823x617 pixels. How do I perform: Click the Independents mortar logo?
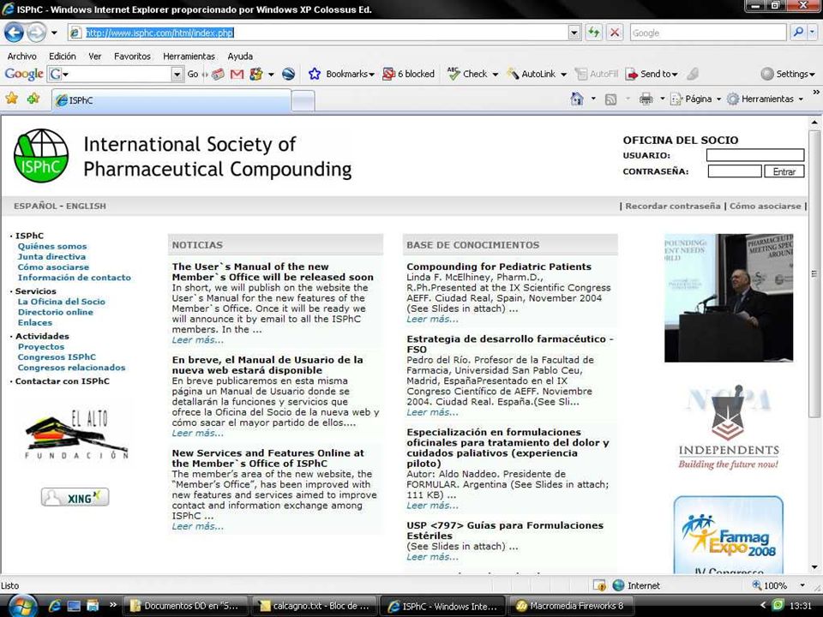[x=729, y=428]
